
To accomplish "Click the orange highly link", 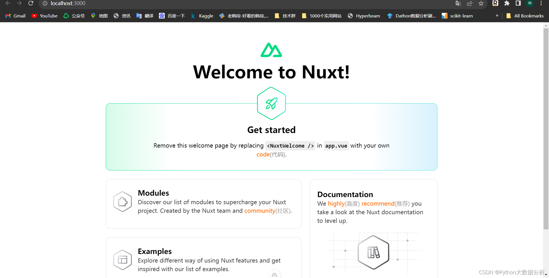I will 336,204.
